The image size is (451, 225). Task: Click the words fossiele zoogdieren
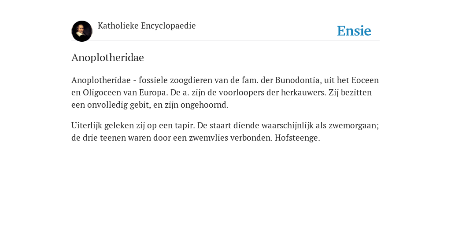[175, 80]
